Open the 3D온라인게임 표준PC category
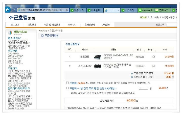The image size is (182, 114). click(19, 46)
